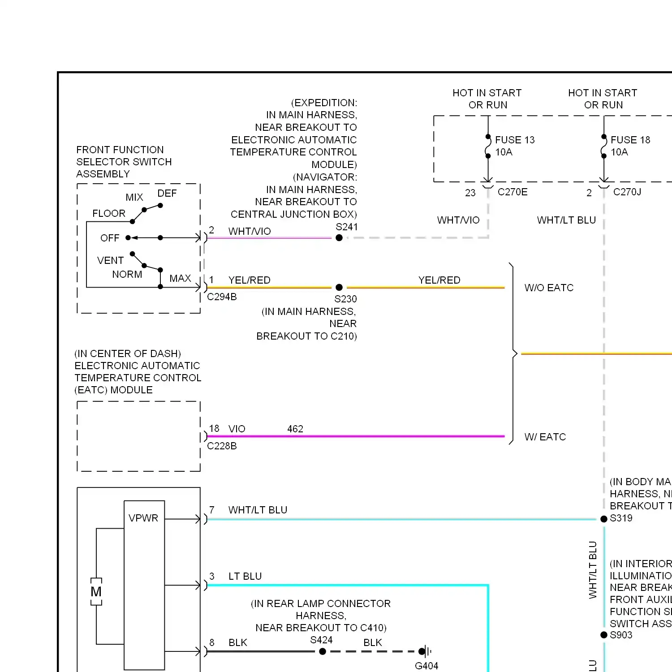Click the OFF switch position label
Viewport: 672px width, 672px height.
[x=110, y=238]
